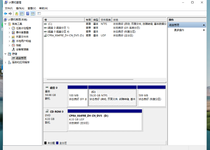
Task: Click the 性能 monitor icon
Action: (13, 45)
